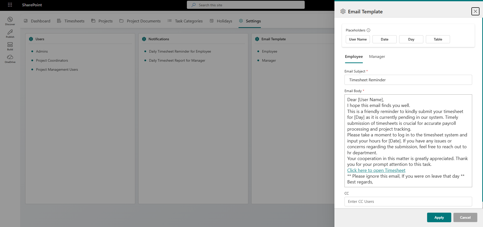The height and width of the screenshot is (227, 483).
Task: Click the 'CC' field label
Action: point(347,193)
